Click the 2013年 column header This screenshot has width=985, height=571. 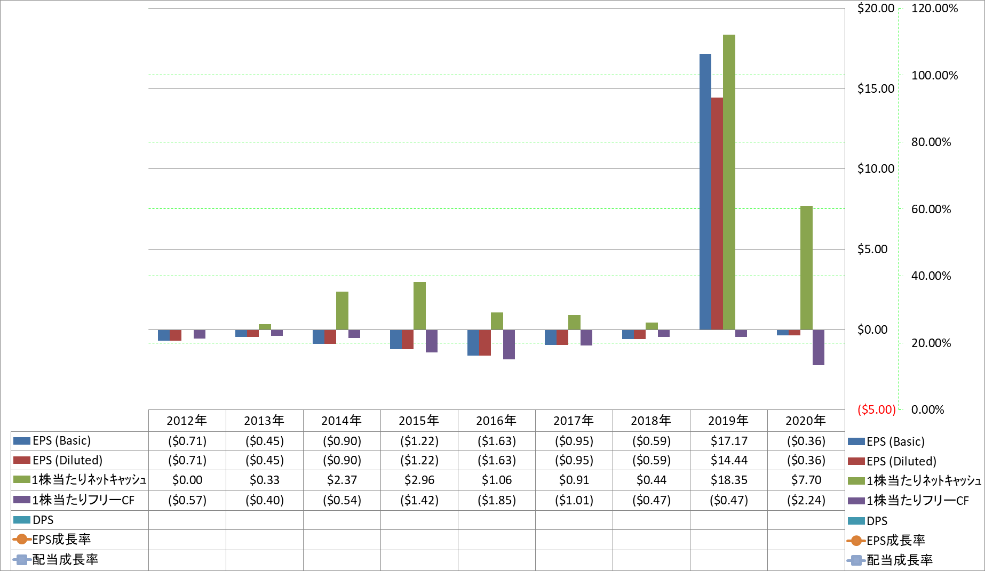click(x=264, y=421)
